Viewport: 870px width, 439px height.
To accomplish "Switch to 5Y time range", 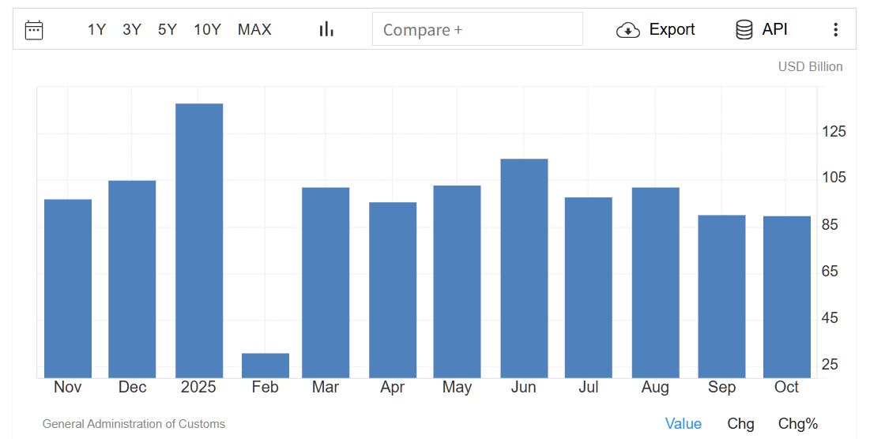I will click(168, 30).
